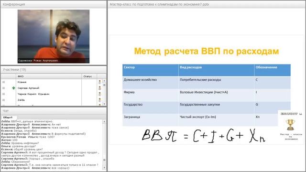306x172 pixels.
Task: Click the Участники (19) panel header
Action: pos(54,70)
